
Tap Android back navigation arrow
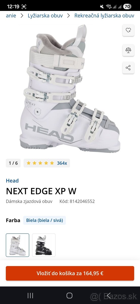[x=109, y=295]
